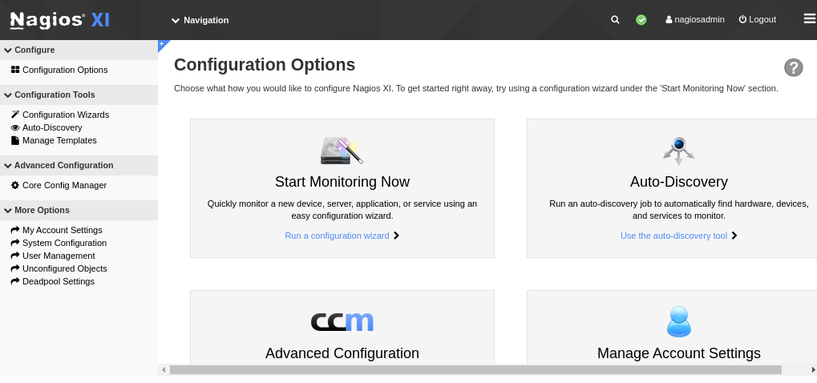Click the Nagios XI logo
Screen dimensions: 817x383
60,20
